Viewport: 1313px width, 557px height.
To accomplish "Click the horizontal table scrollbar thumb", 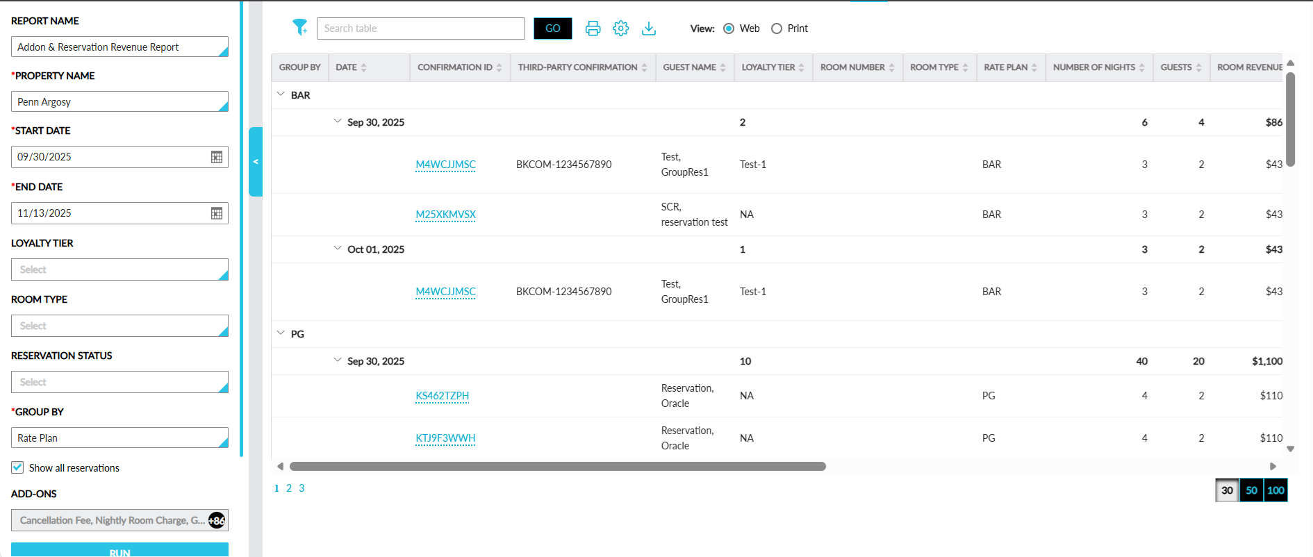I will (x=557, y=467).
